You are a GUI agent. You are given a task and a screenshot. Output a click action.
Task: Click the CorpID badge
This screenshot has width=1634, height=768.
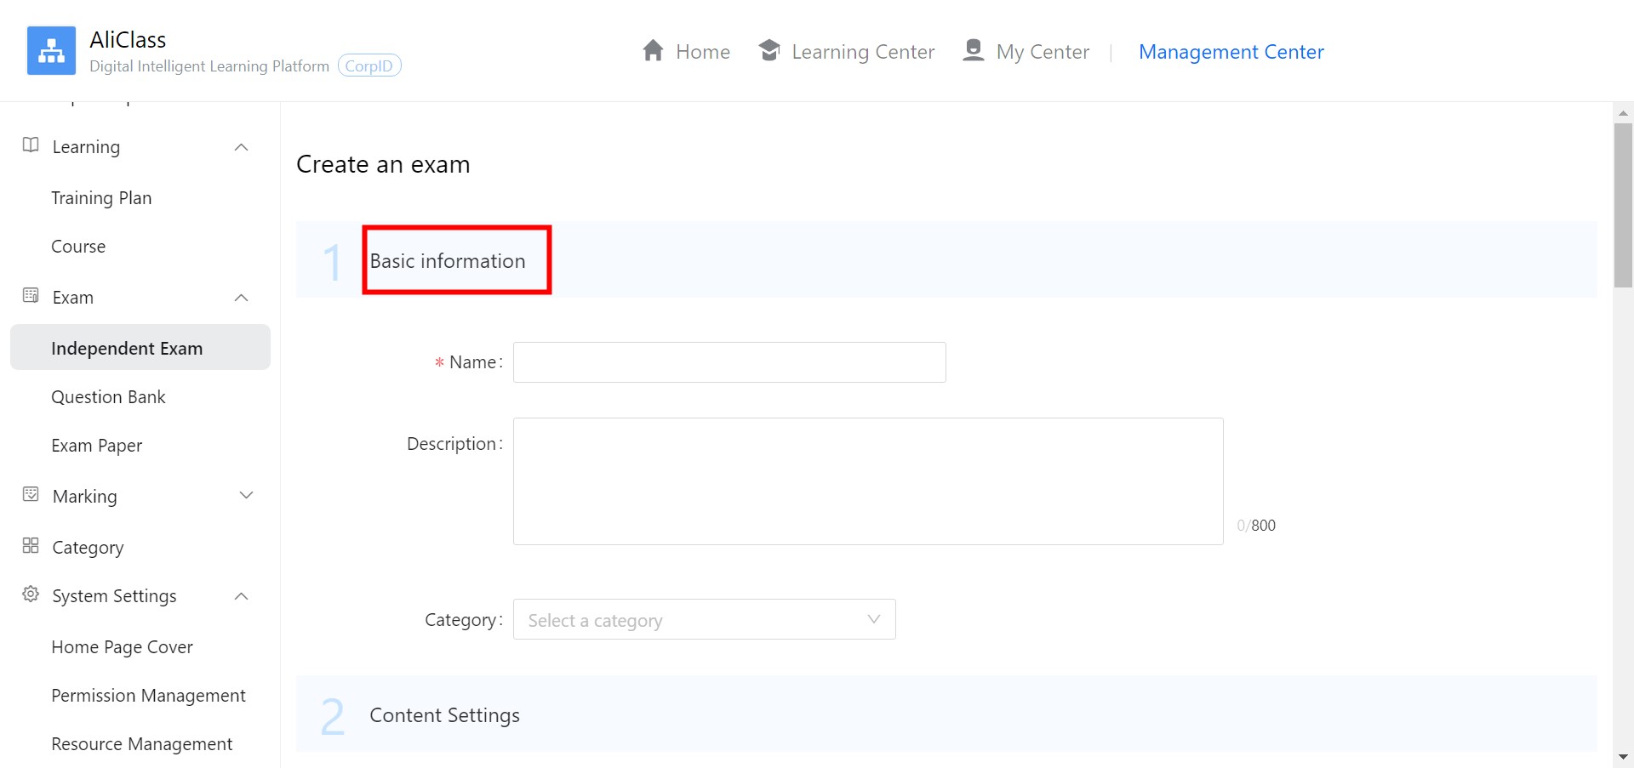click(369, 65)
